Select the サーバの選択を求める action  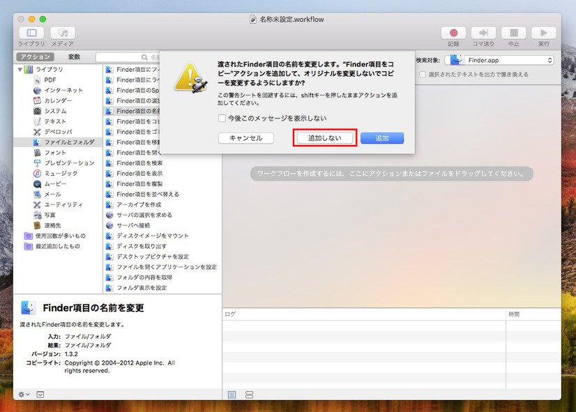coord(144,215)
